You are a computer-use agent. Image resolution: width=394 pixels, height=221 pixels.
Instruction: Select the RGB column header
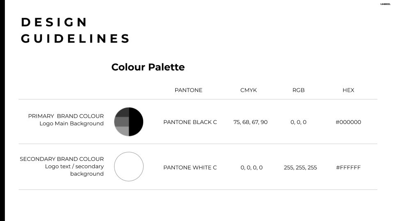298,90
